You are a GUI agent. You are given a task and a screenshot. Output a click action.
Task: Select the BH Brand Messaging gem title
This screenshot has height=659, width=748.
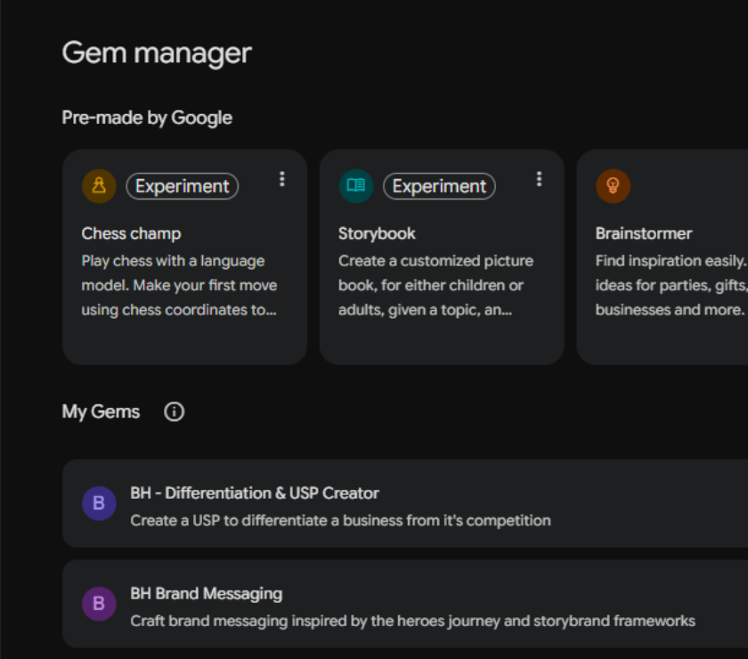[x=207, y=594]
